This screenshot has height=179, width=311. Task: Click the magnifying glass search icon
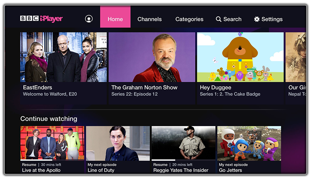218,19
